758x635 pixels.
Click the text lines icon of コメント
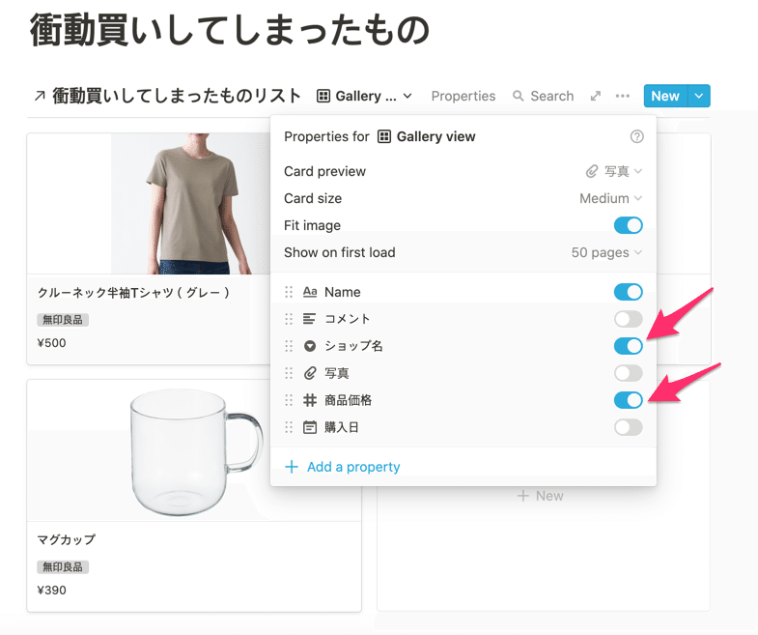click(309, 319)
